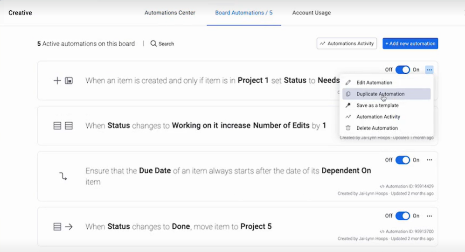Switch to the Account Usage tab
The image size is (465, 252).
click(312, 13)
